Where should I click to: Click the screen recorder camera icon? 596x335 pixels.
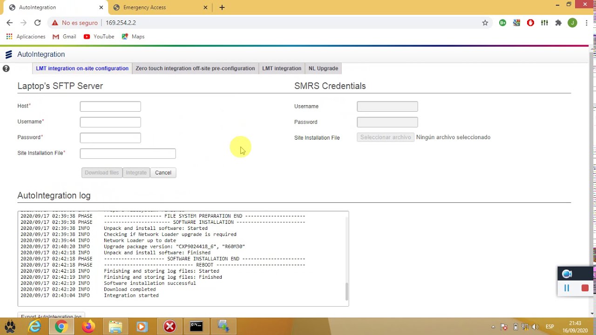[x=567, y=274]
